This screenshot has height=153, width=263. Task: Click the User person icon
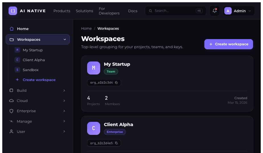point(11,131)
